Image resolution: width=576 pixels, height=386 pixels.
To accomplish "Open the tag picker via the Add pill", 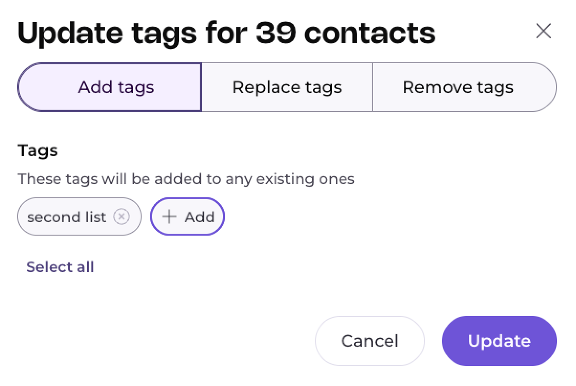I will [x=188, y=217].
